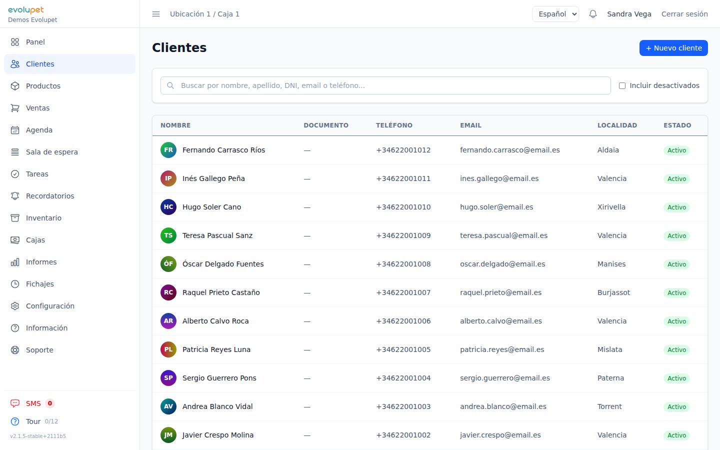Start the Tour 0/12 progress item

pyautogui.click(x=34, y=421)
